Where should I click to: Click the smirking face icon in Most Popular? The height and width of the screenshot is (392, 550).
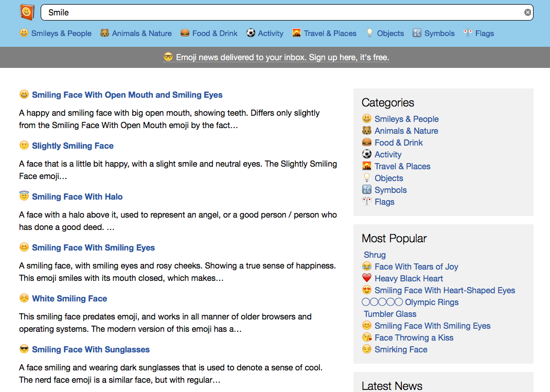[366, 349]
